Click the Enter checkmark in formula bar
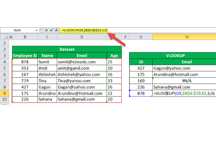The width and height of the screenshot is (216, 144). pyautogui.click(x=51, y=30)
